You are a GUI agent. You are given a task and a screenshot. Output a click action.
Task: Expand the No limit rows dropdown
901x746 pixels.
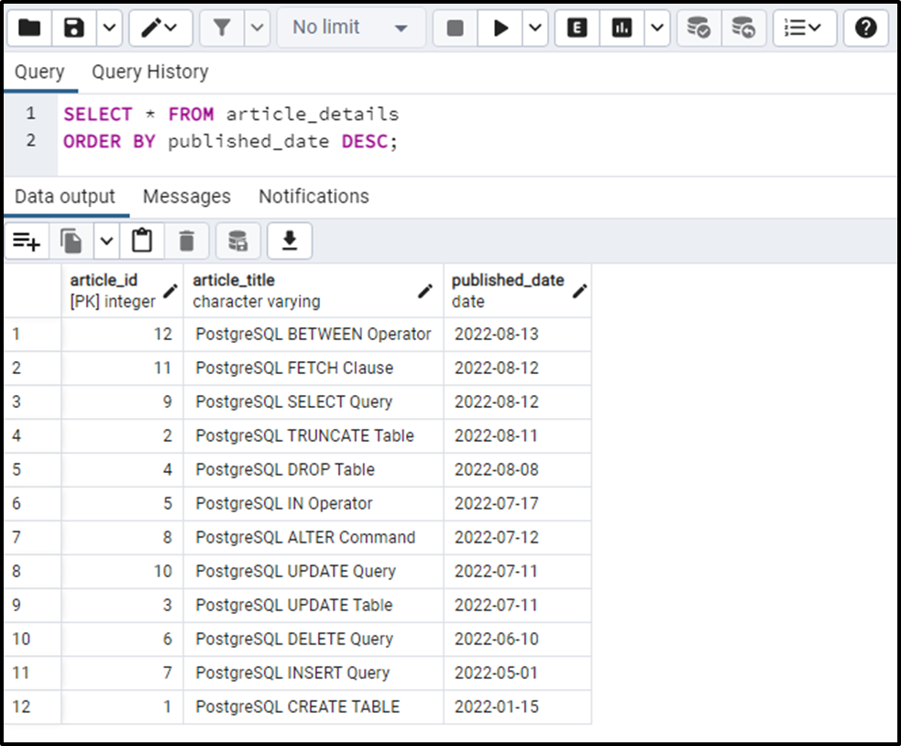pos(350,27)
